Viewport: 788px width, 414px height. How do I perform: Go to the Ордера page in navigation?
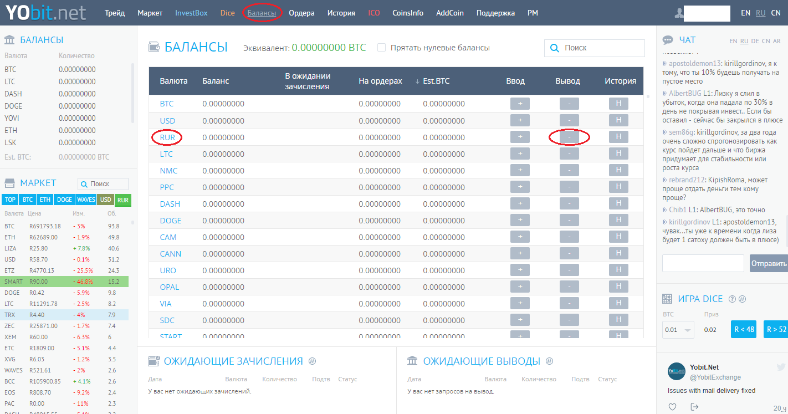coord(301,13)
